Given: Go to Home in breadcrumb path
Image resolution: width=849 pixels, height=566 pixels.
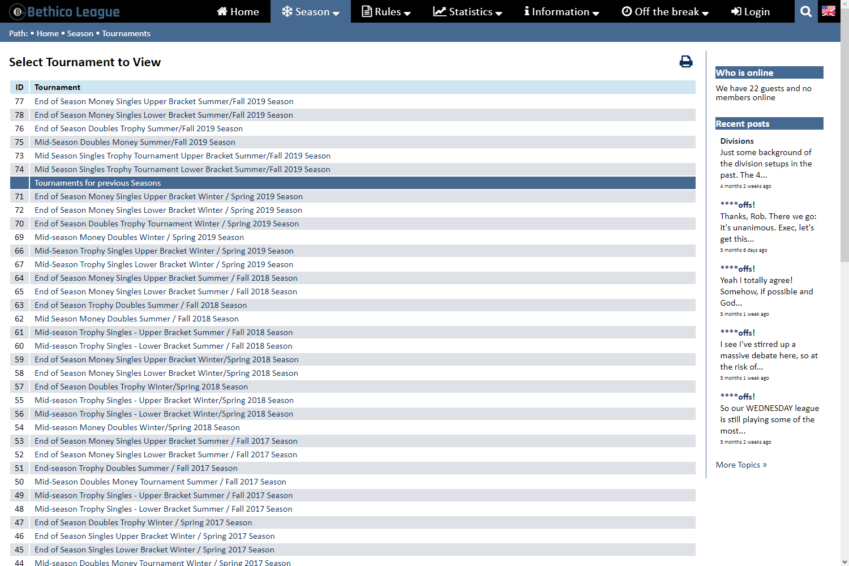Looking at the screenshot, I should click(x=48, y=33).
